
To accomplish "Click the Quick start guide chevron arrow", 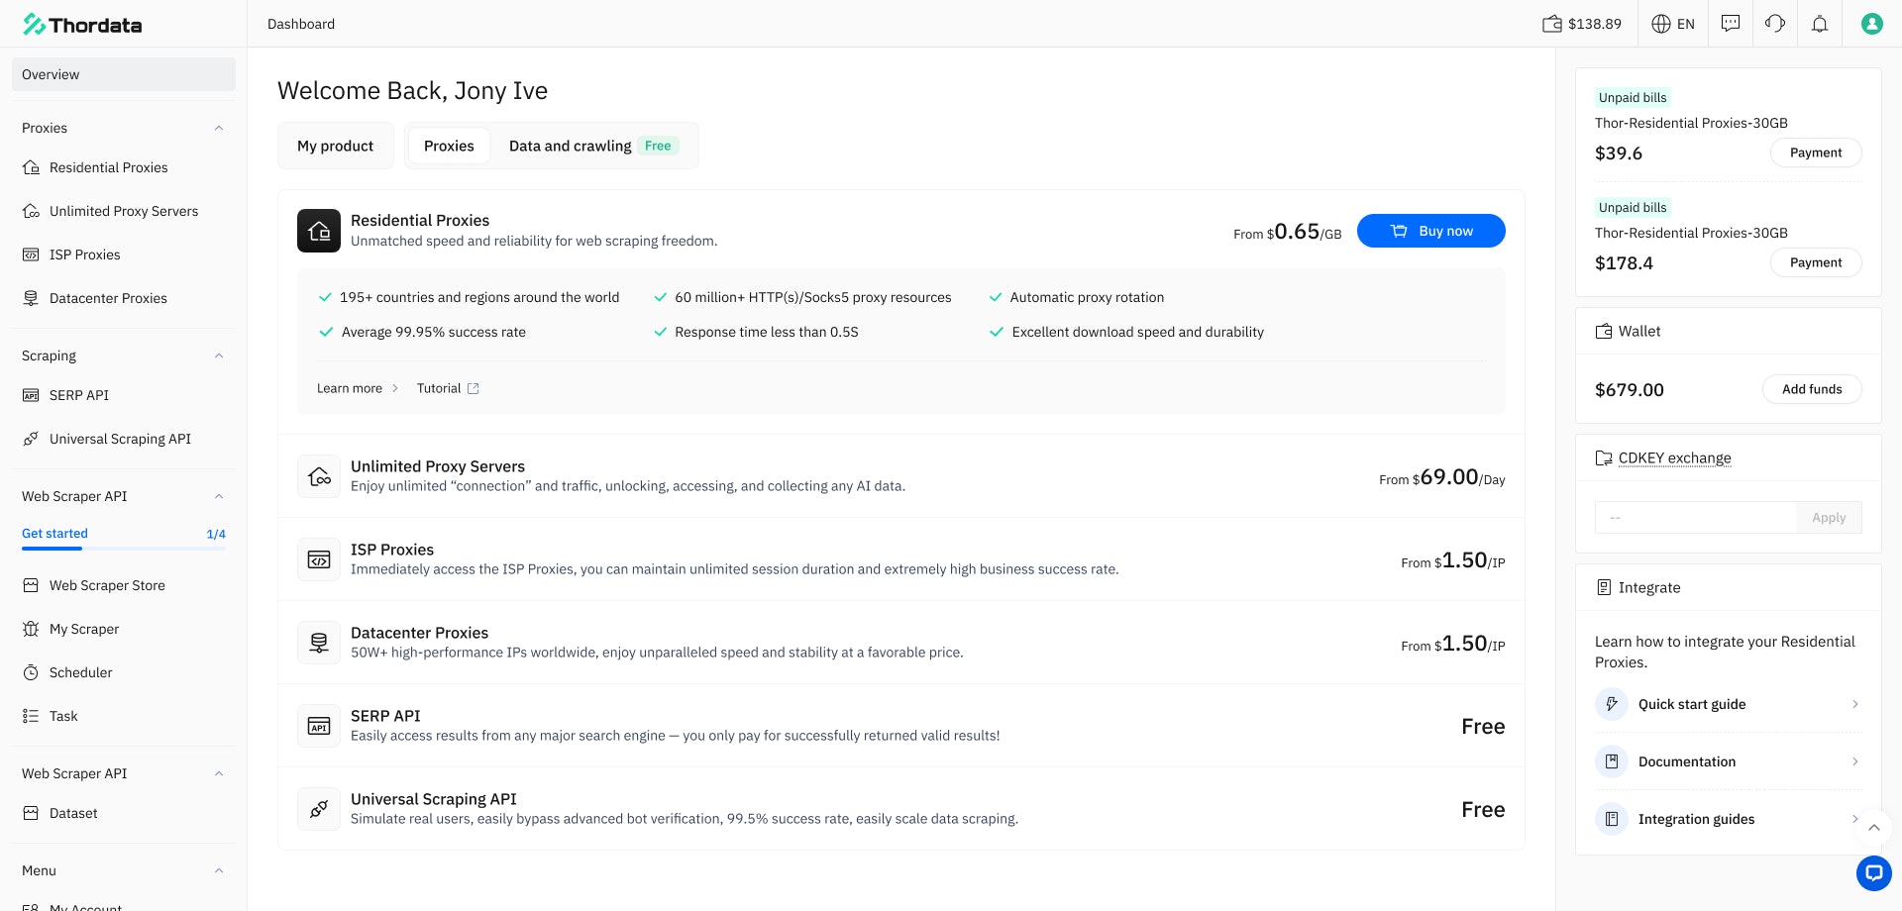I will (1854, 704).
